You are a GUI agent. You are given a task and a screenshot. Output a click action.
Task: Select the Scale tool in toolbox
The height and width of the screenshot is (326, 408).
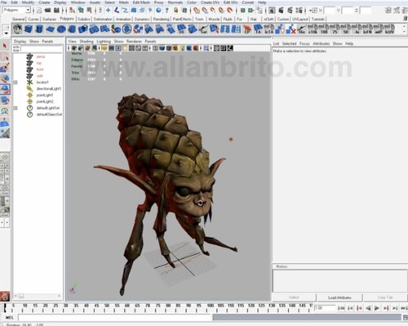pos(5,100)
